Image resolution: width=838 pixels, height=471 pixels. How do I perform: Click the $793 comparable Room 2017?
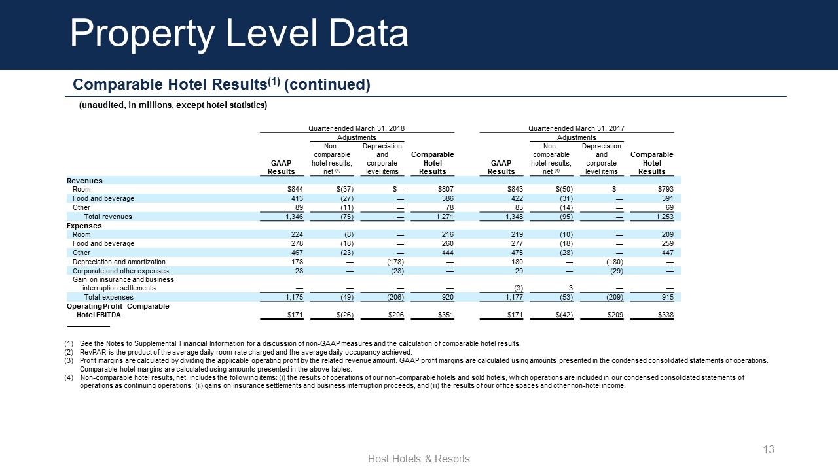coord(665,190)
